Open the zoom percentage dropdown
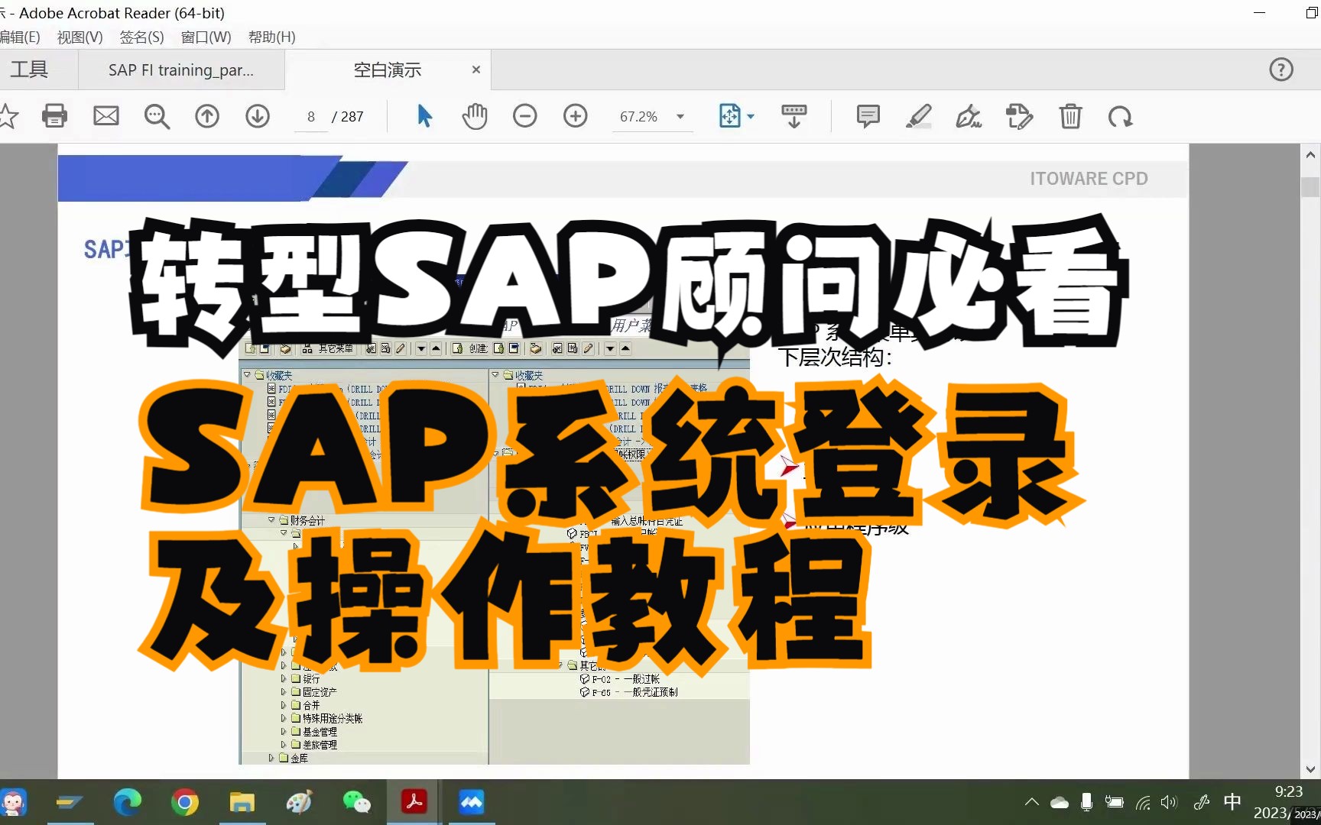The width and height of the screenshot is (1321, 825). point(679,116)
